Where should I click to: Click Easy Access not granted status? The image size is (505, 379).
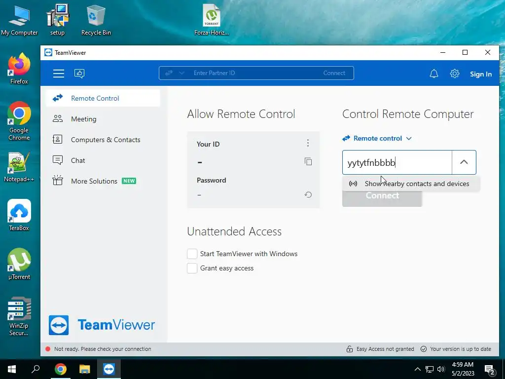(380, 349)
